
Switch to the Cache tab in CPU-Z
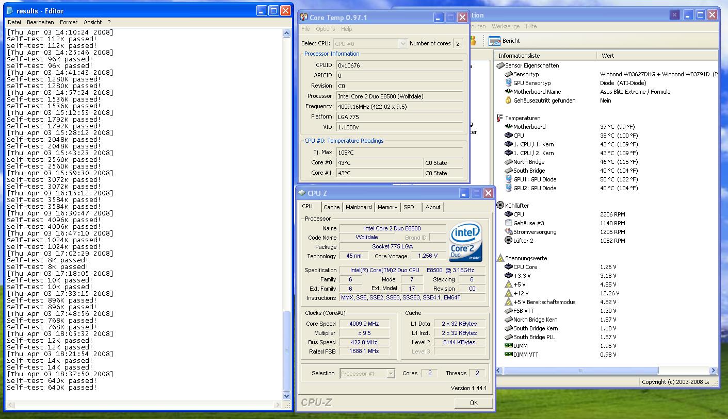coord(332,207)
